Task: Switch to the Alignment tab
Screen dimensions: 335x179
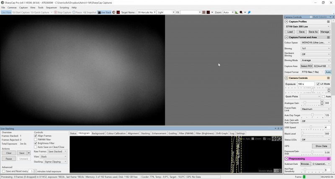Action: (133, 133)
